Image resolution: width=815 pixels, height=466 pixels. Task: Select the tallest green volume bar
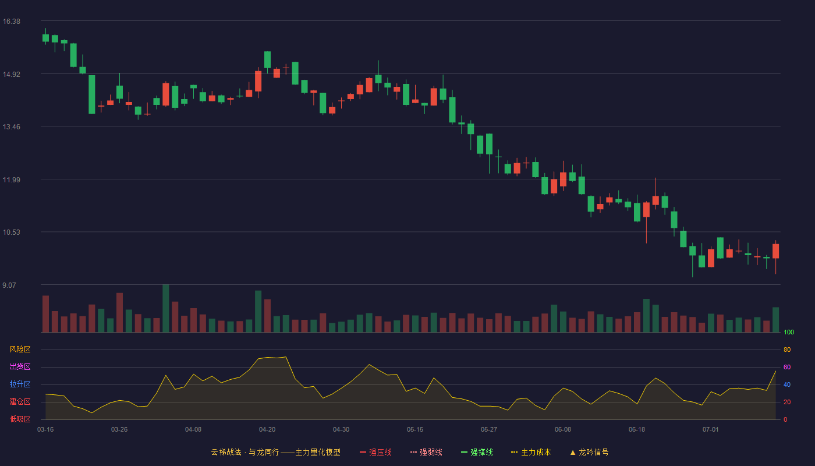pyautogui.click(x=165, y=308)
